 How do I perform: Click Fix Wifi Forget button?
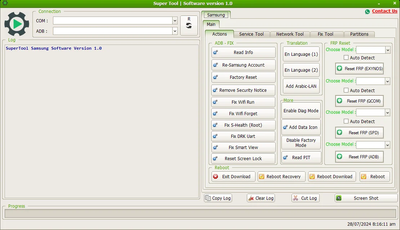[243, 113]
